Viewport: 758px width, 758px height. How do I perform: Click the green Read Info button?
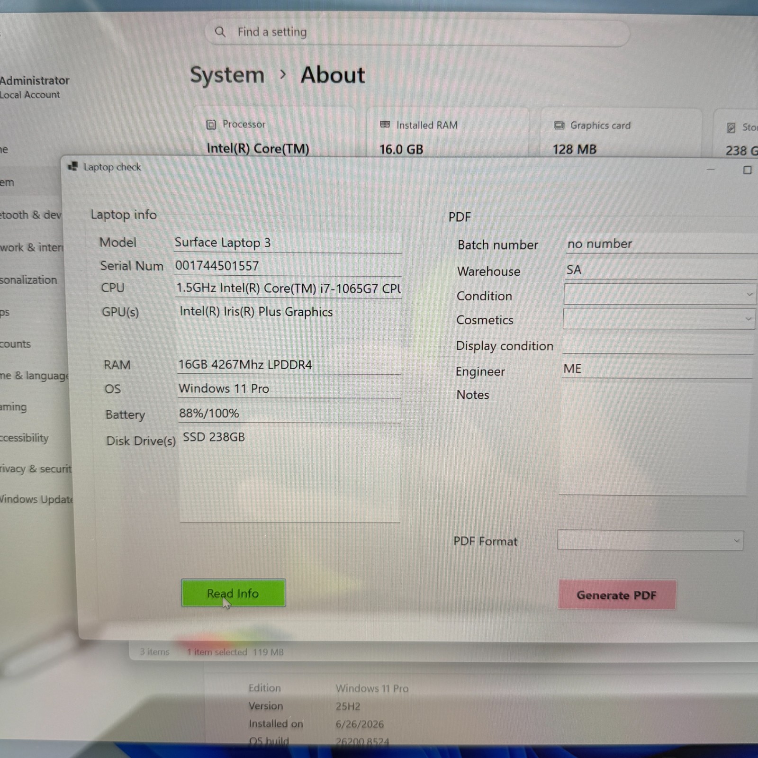point(233,593)
